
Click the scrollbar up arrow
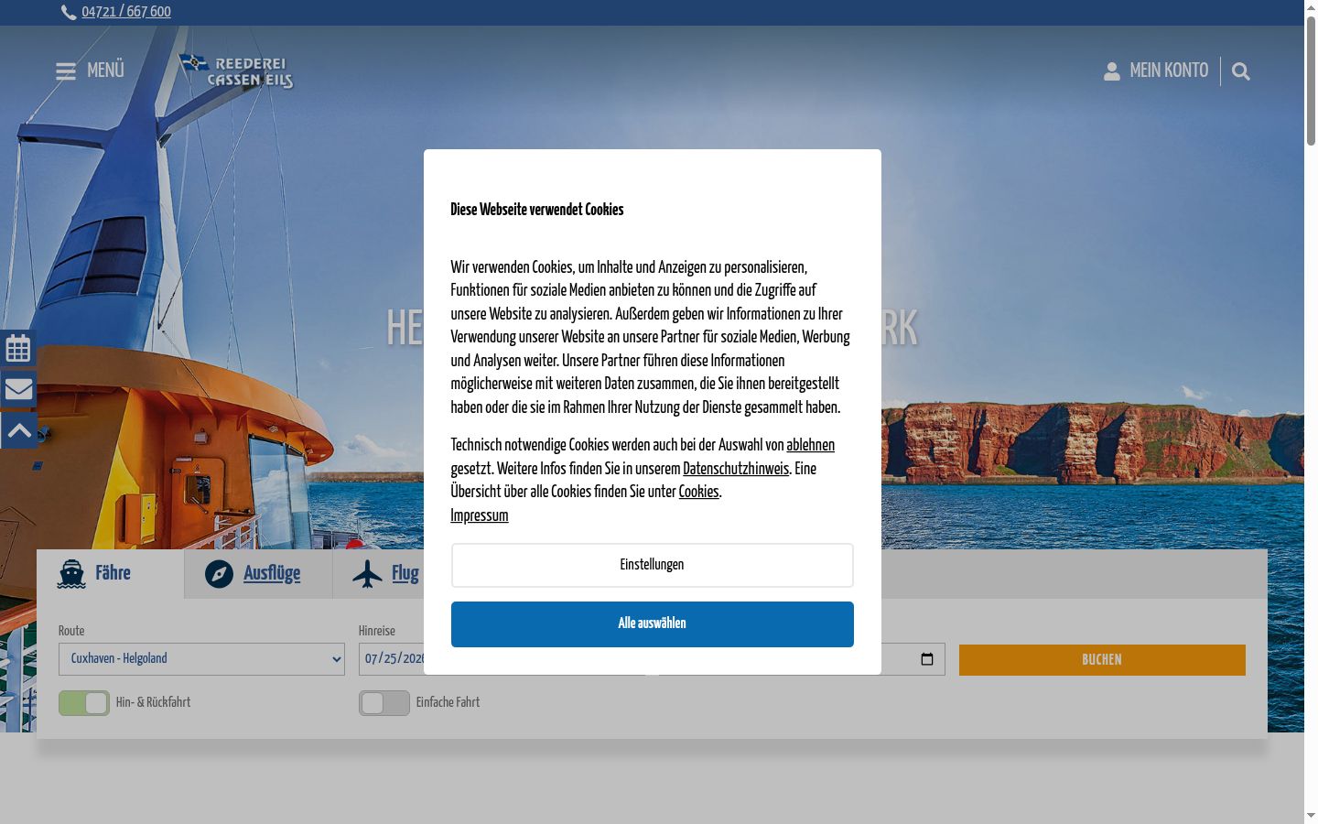[x=1311, y=7]
